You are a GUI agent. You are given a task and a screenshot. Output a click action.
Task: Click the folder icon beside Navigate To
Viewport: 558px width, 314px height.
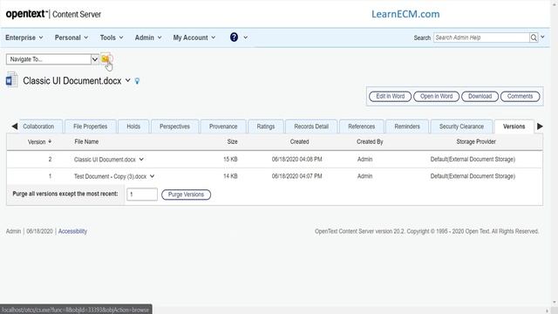click(x=105, y=58)
